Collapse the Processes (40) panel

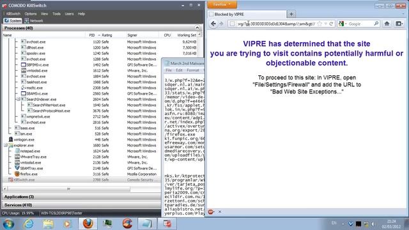tap(197, 27)
